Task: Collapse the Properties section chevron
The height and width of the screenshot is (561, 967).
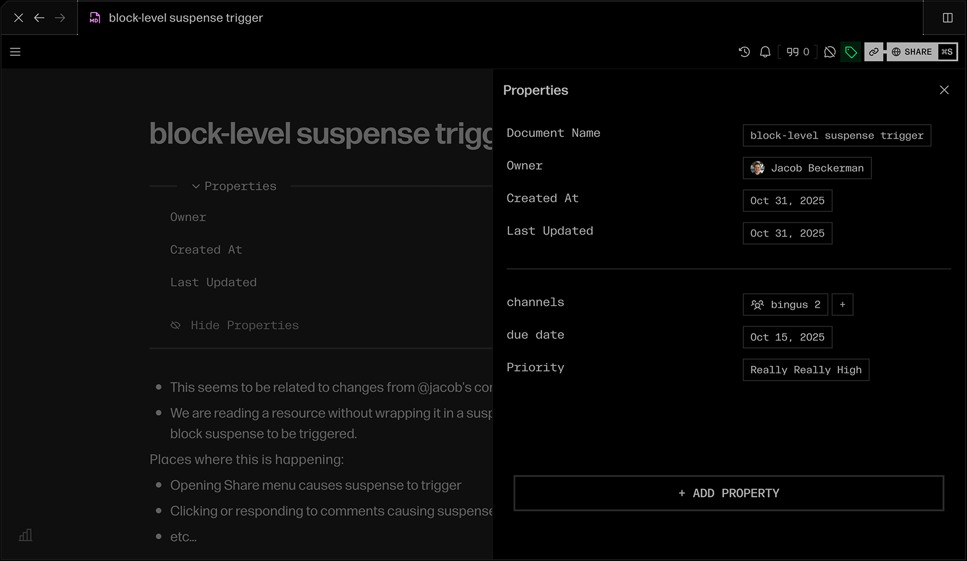Action: pyautogui.click(x=196, y=186)
